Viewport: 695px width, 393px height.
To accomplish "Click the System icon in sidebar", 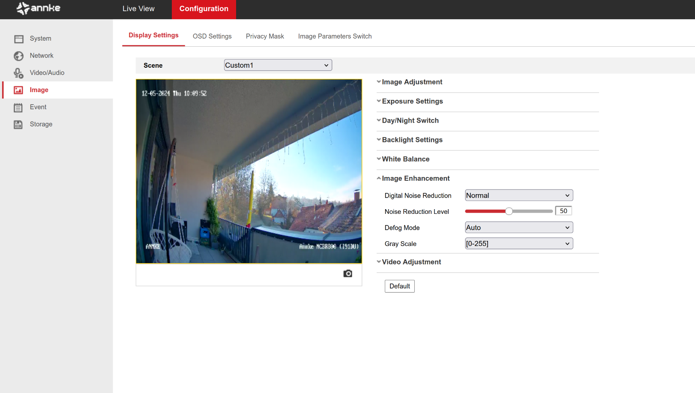I will point(18,39).
